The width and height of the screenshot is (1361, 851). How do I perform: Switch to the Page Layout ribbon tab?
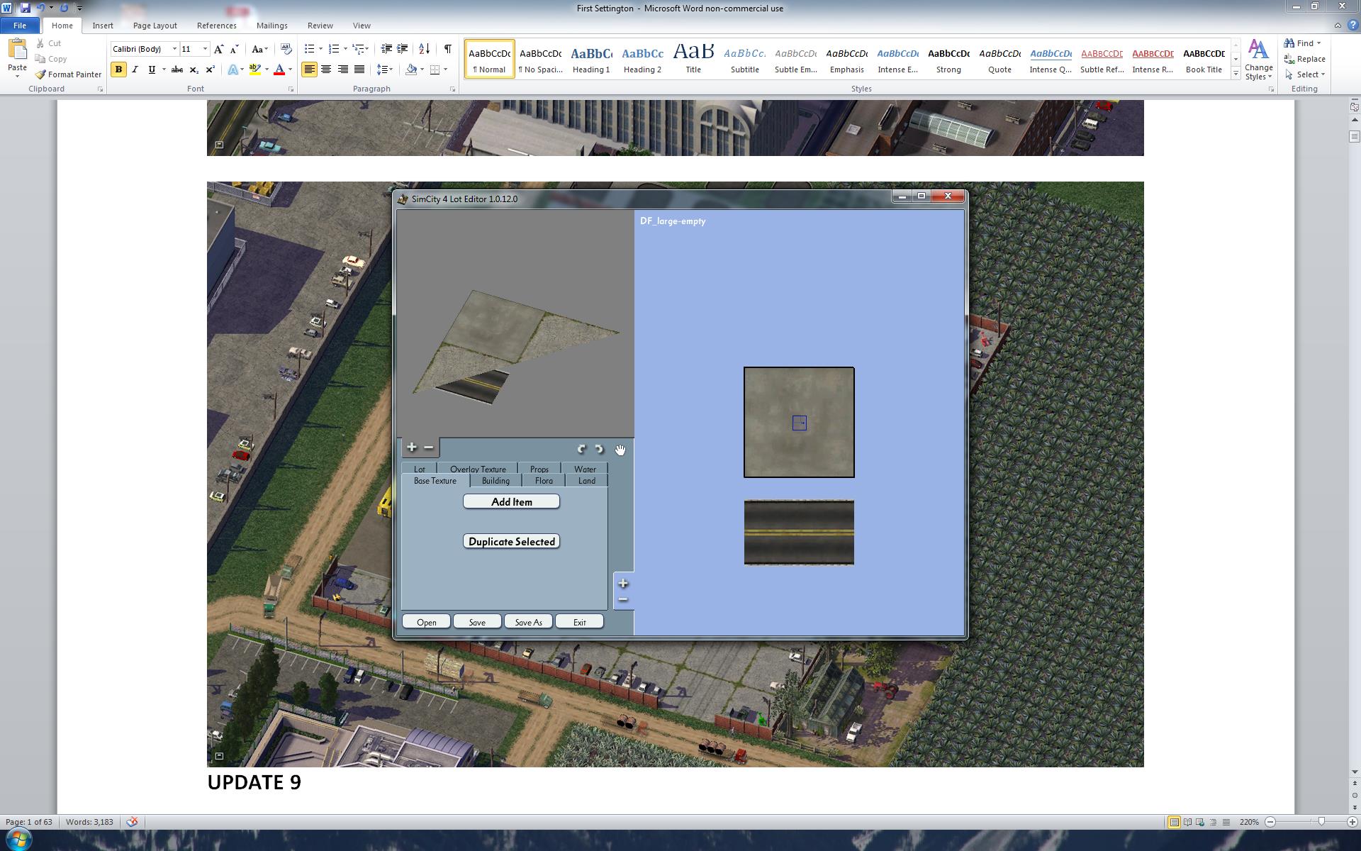[x=155, y=26]
